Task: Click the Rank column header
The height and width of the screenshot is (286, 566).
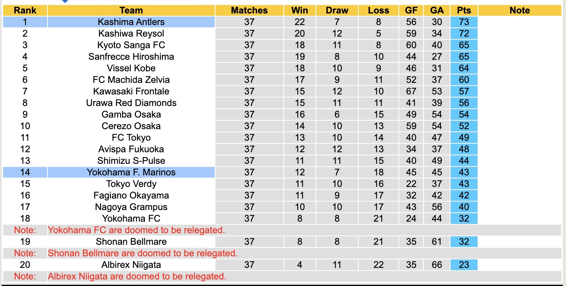Action: click(25, 10)
